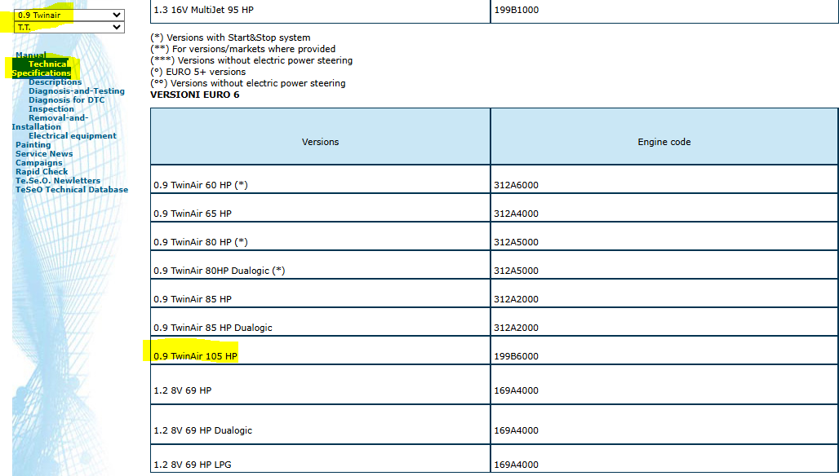Click the Versions column header
Image resolution: width=839 pixels, height=476 pixels.
tap(320, 142)
